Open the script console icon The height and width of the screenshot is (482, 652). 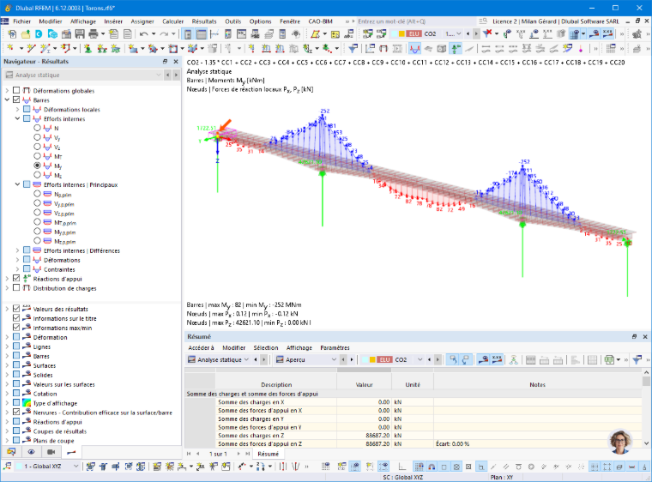pos(242,34)
